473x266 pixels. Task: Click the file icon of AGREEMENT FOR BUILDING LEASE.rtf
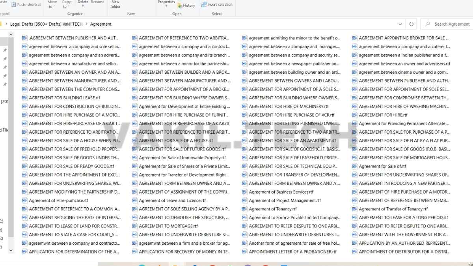pos(25,98)
